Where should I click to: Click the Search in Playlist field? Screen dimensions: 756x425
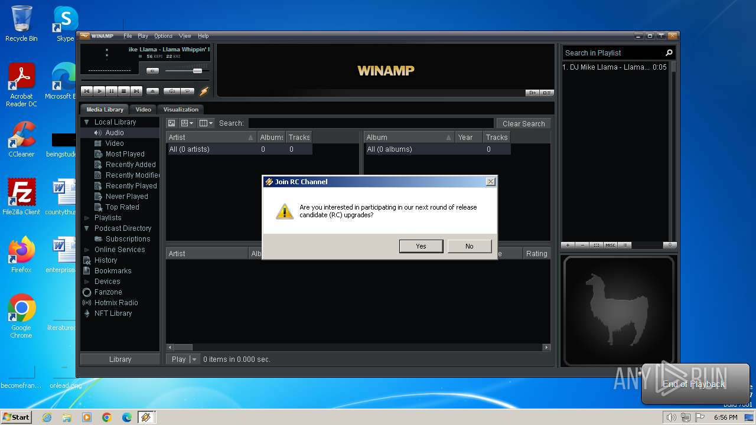click(613, 53)
